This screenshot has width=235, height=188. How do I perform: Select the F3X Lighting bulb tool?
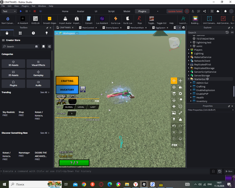(x=174, y=119)
